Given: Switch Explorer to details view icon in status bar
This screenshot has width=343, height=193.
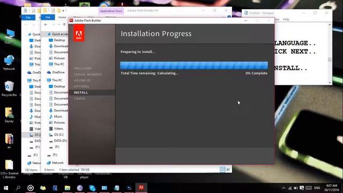Looking at the screenshot, I should (222, 169).
